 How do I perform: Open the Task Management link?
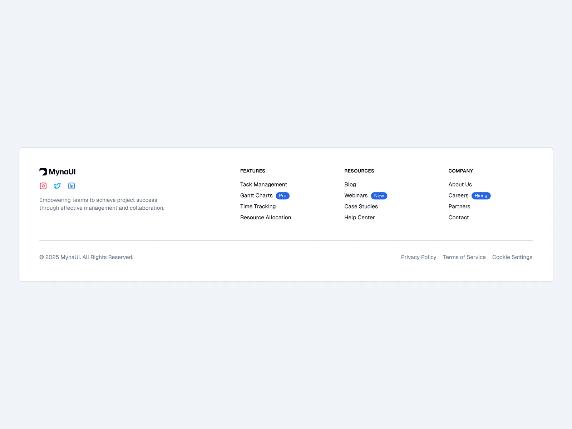pos(263,184)
